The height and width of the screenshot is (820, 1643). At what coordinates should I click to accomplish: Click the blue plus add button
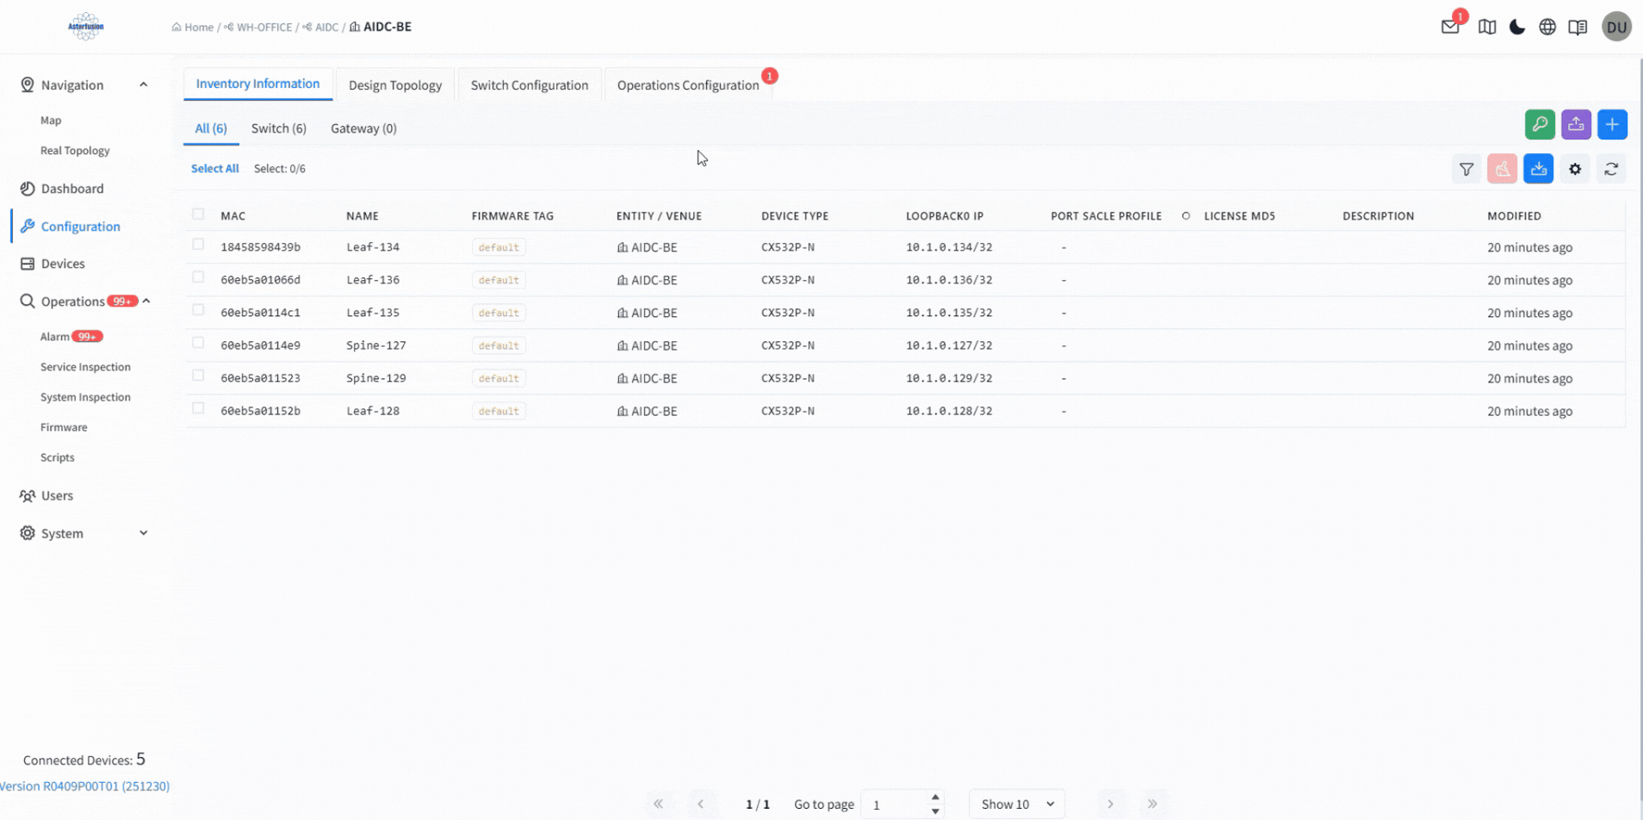pyautogui.click(x=1612, y=125)
